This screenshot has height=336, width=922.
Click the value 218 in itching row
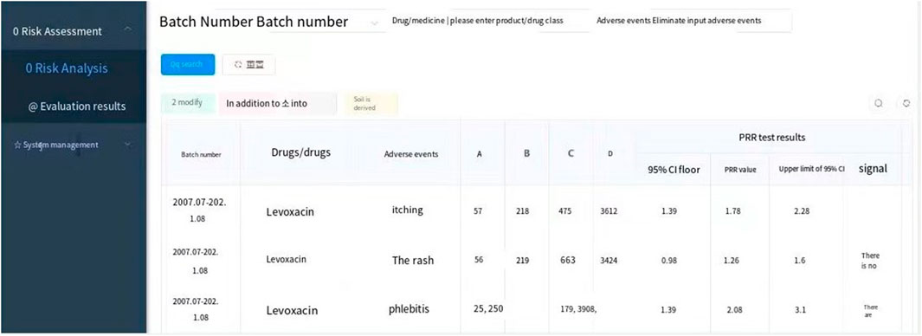click(522, 212)
